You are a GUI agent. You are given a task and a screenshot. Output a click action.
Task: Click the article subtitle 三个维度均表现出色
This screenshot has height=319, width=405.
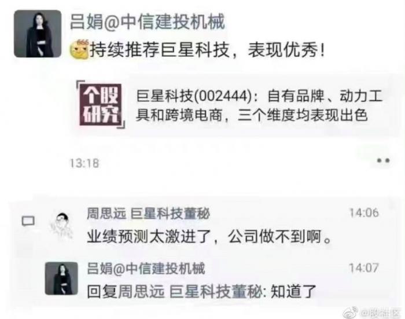click(303, 115)
